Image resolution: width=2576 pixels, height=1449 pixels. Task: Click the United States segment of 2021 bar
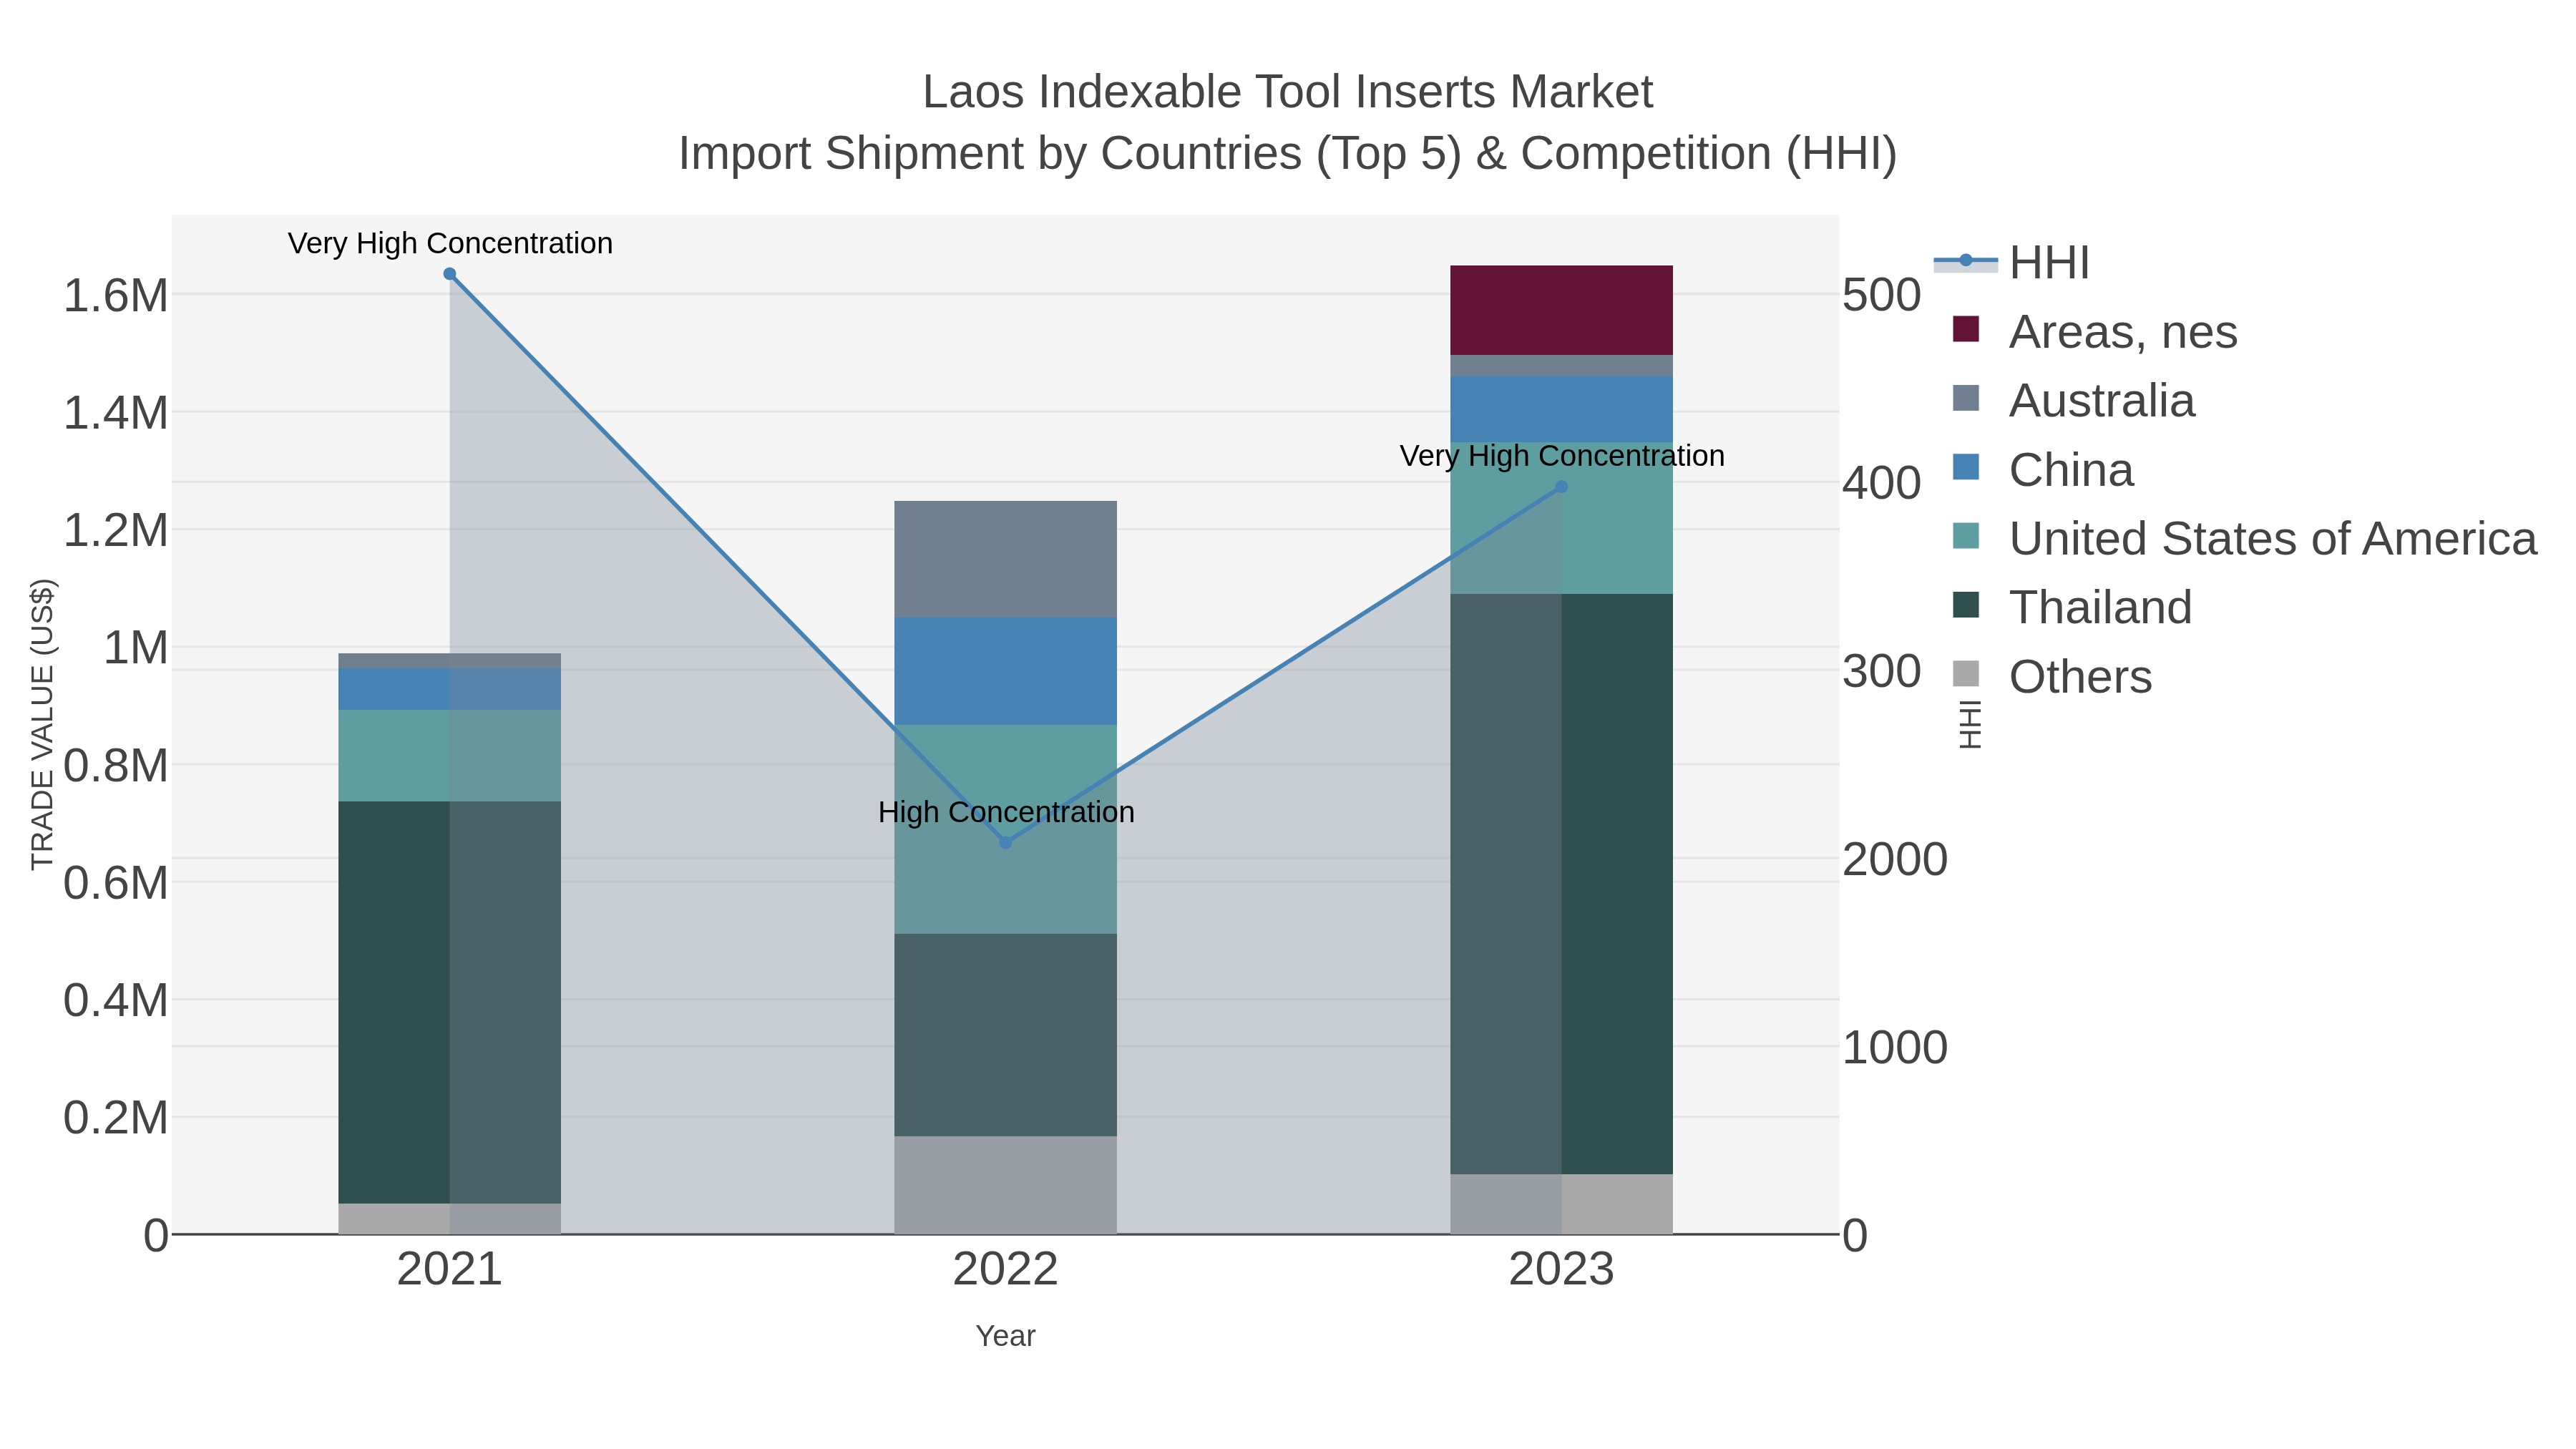450,755
